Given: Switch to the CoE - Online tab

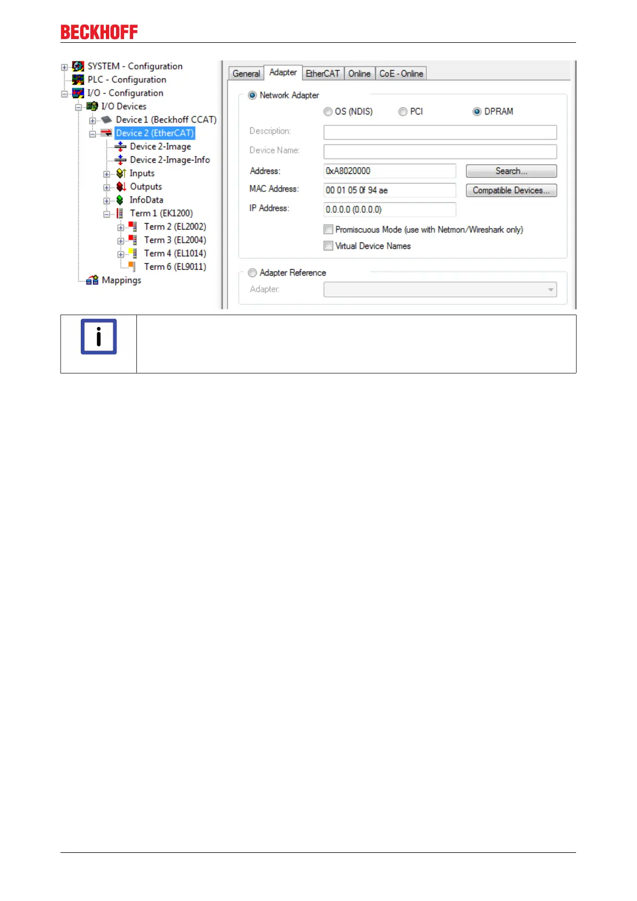Looking at the screenshot, I should 401,74.
